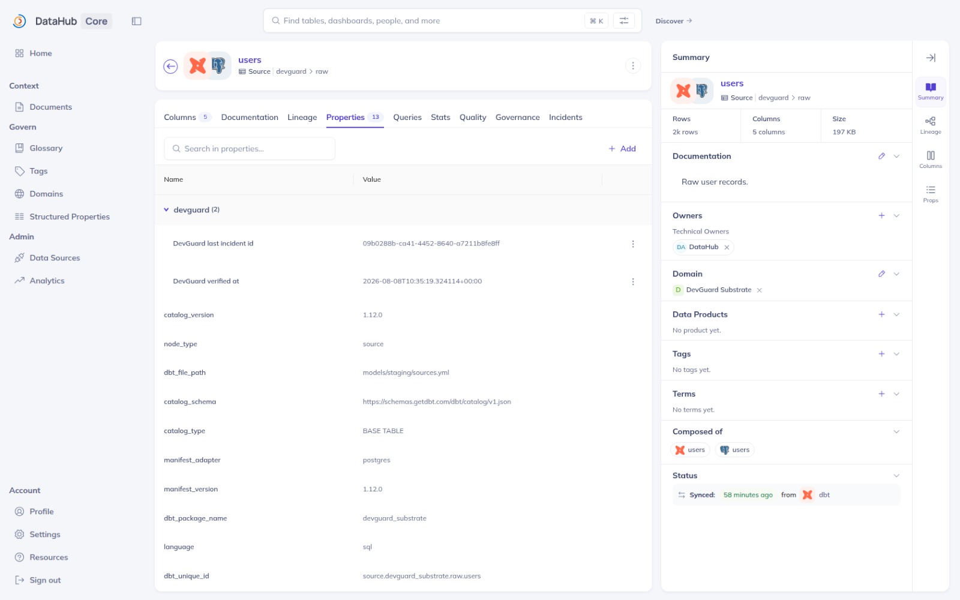The height and width of the screenshot is (600, 960).
Task: Open Analytics page
Action: 47,281
